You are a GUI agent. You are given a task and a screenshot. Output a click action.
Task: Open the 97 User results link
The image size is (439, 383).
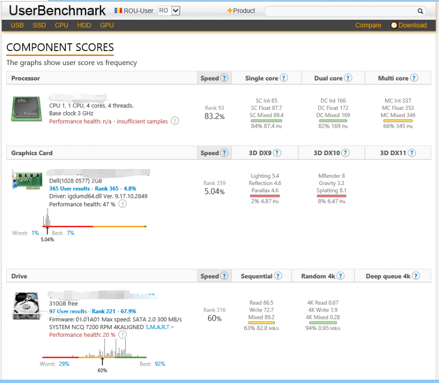[93, 311]
